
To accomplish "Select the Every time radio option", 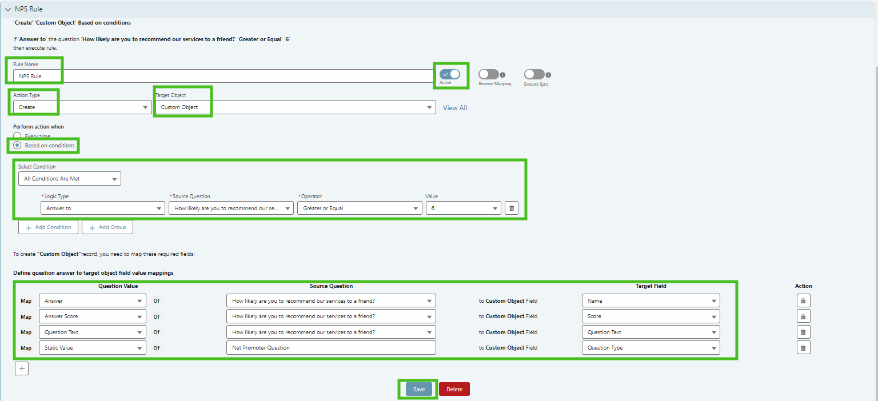I will 17,136.
